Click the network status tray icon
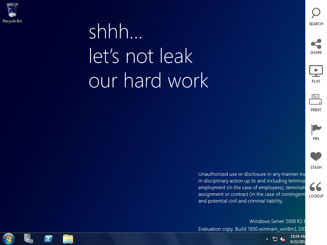Image resolution: width=327 pixels, height=245 pixels. tap(275, 239)
